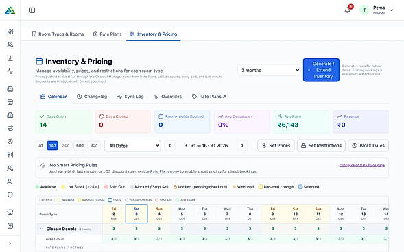Open the All Dates filter dropdown

tap(132, 146)
